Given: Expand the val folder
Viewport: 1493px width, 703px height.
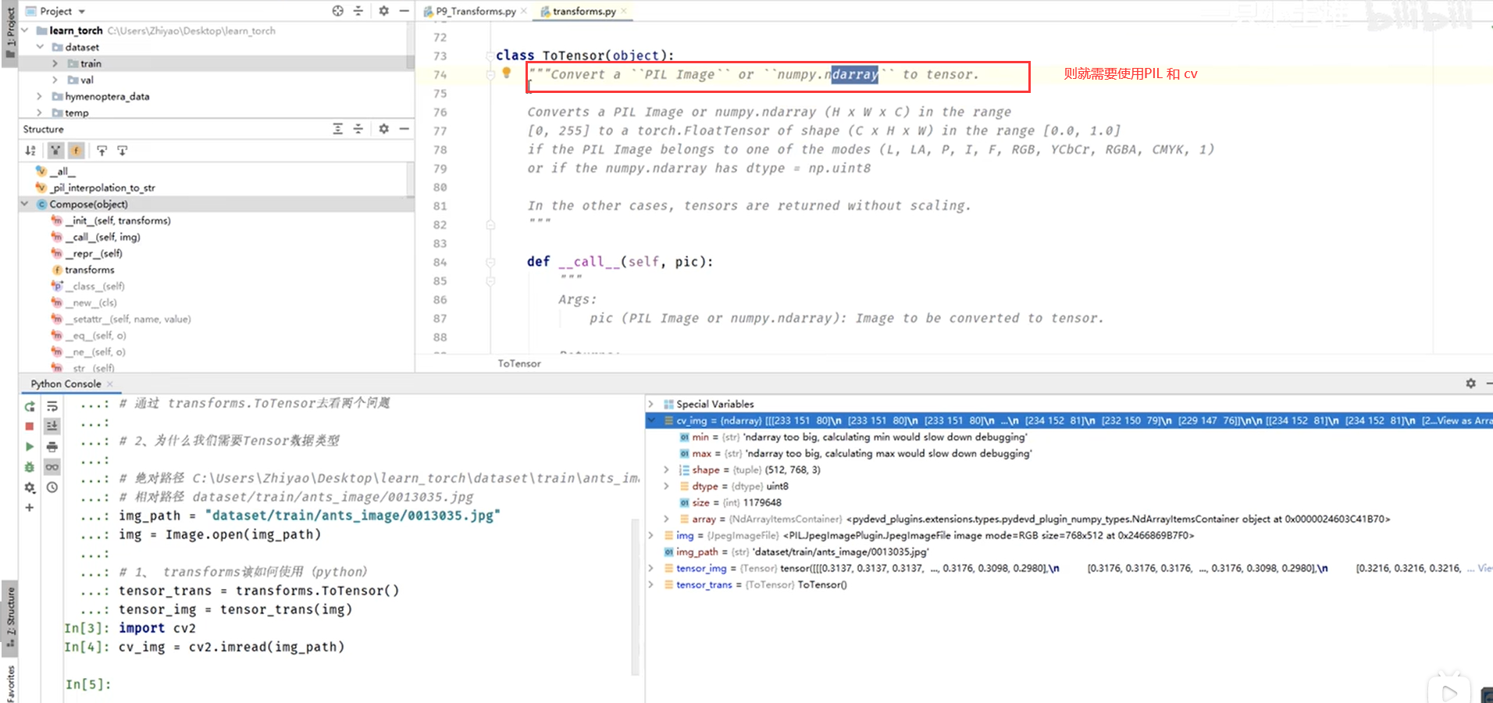Looking at the screenshot, I should (55, 80).
